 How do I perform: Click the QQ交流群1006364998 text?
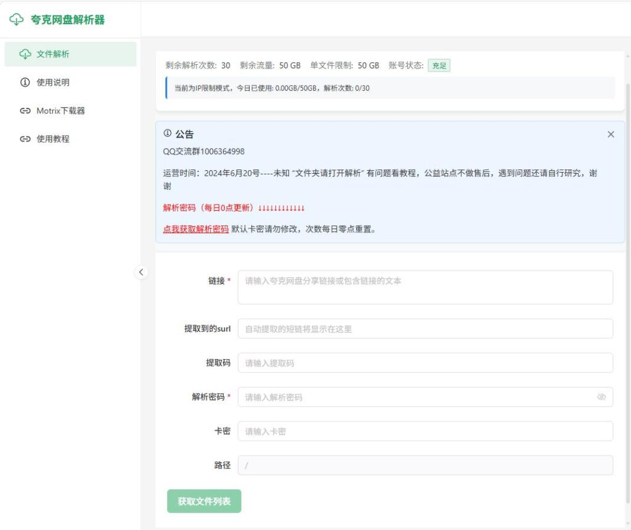pos(203,152)
